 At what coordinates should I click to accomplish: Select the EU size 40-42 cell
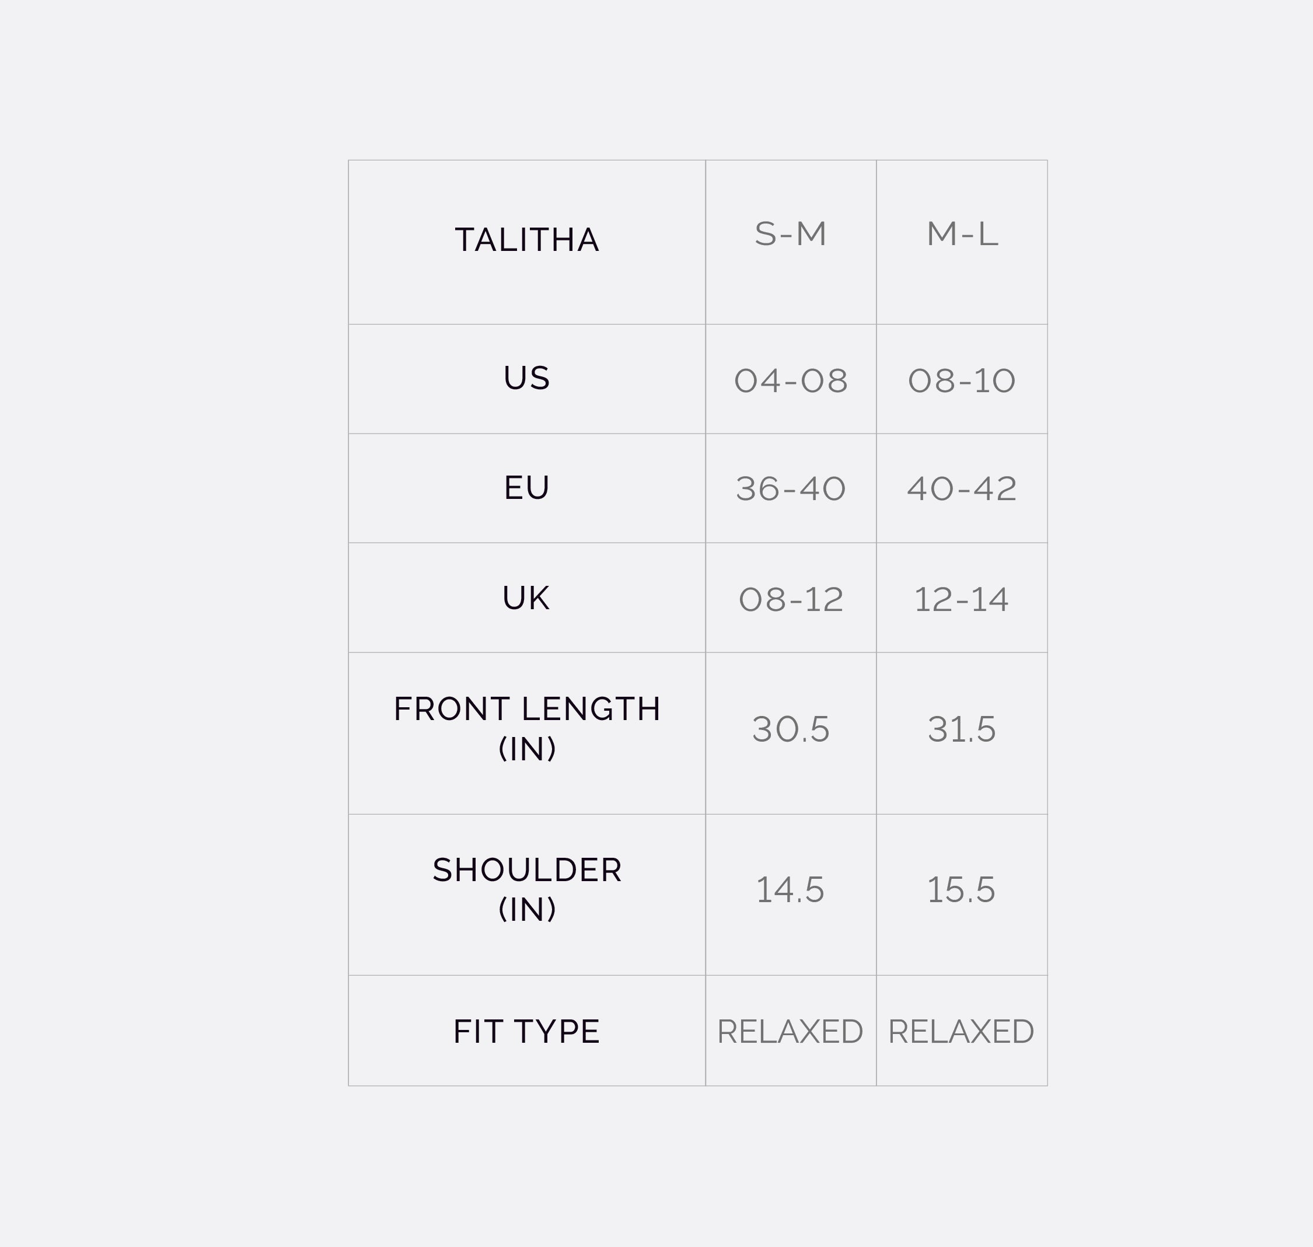tap(961, 489)
